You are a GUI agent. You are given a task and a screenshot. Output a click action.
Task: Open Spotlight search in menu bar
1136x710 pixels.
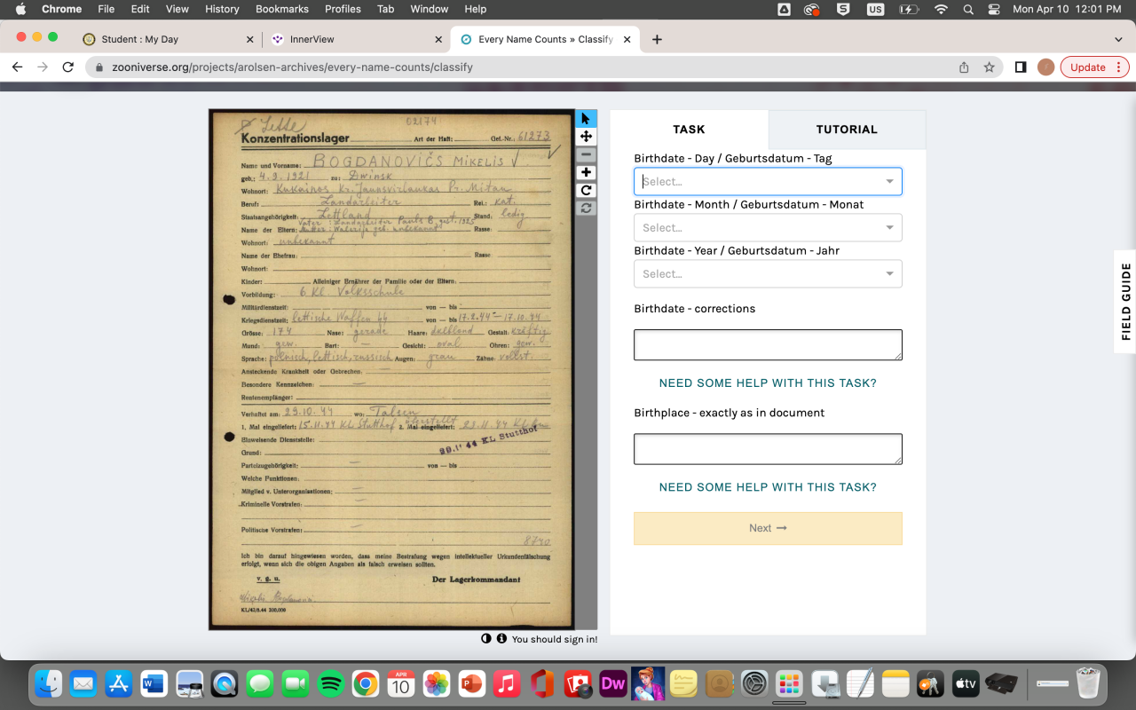(968, 9)
